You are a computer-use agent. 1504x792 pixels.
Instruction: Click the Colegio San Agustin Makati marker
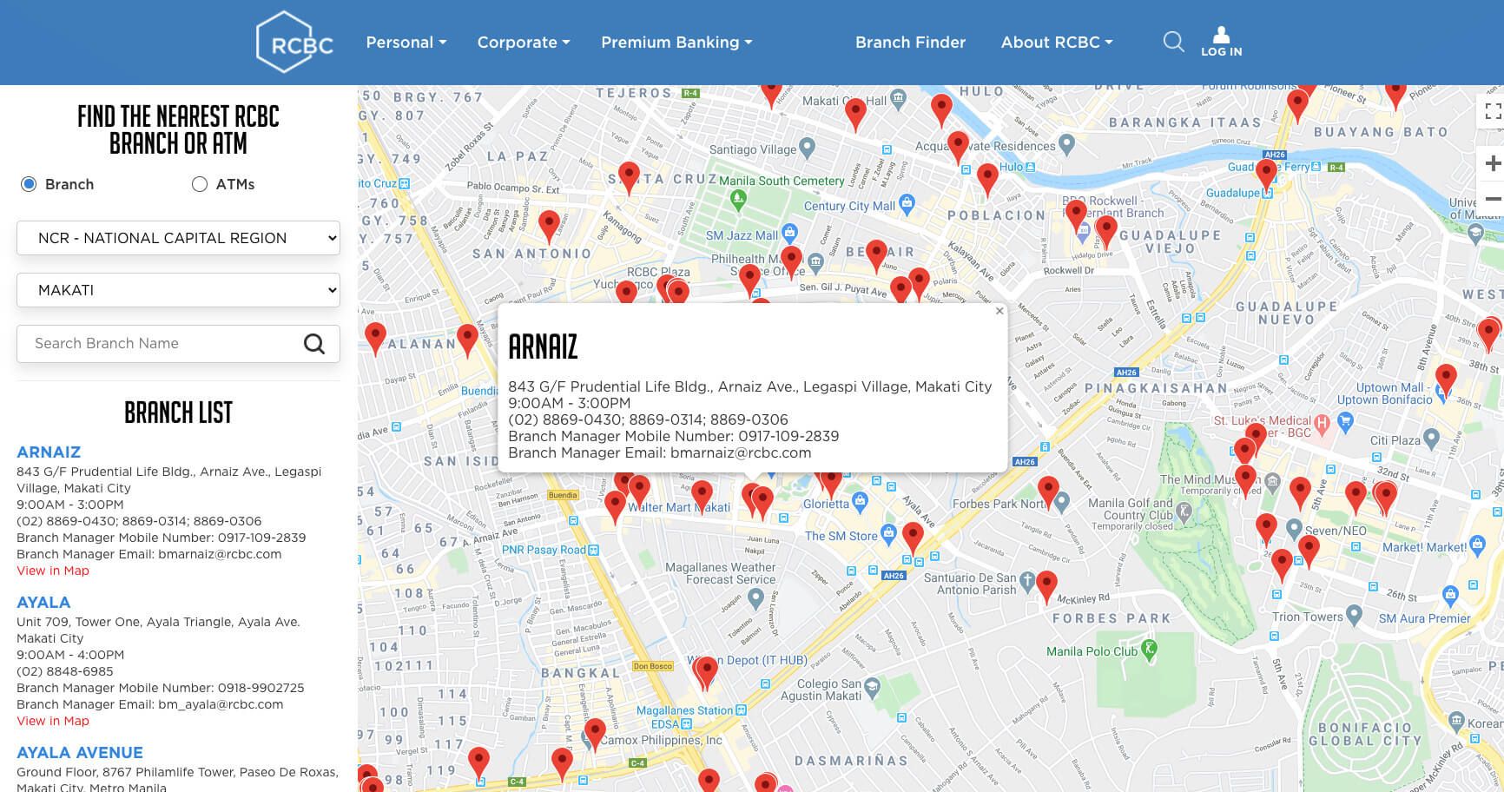pos(872,687)
